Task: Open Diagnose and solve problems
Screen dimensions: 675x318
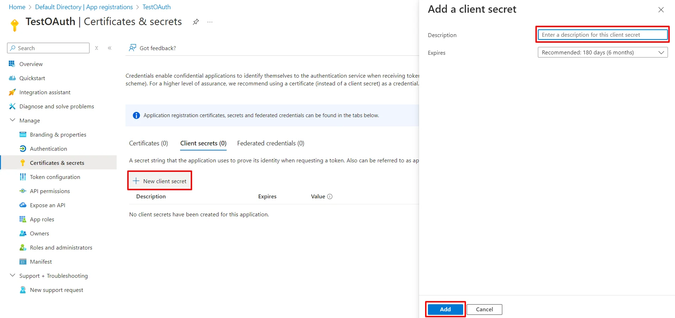Action: tap(56, 106)
